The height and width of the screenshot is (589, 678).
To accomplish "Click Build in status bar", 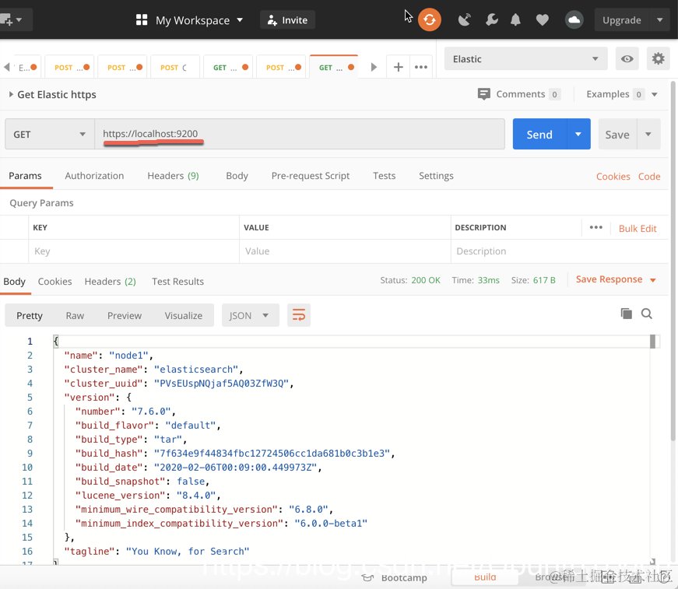I will pos(485,577).
